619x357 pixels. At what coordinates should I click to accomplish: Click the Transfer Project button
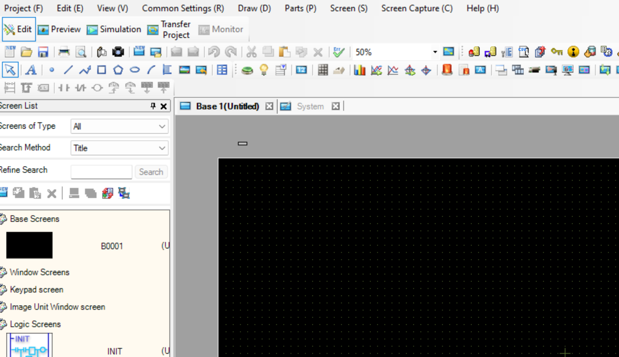[x=169, y=29]
